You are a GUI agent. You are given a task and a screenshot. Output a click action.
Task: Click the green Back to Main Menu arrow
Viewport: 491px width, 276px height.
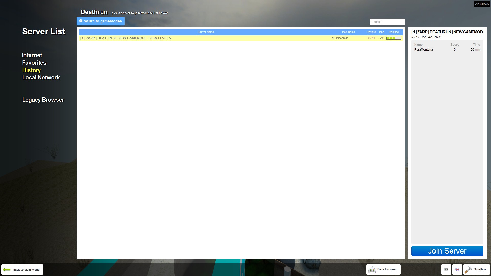pos(7,269)
